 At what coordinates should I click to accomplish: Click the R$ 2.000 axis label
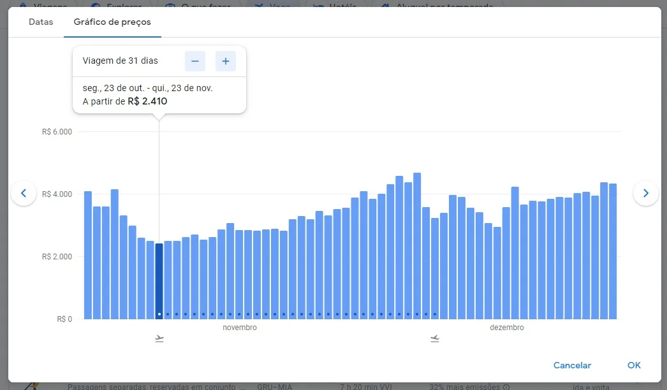[57, 257]
